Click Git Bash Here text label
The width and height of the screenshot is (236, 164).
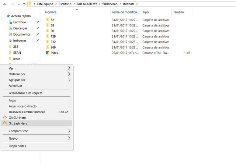[18, 123]
